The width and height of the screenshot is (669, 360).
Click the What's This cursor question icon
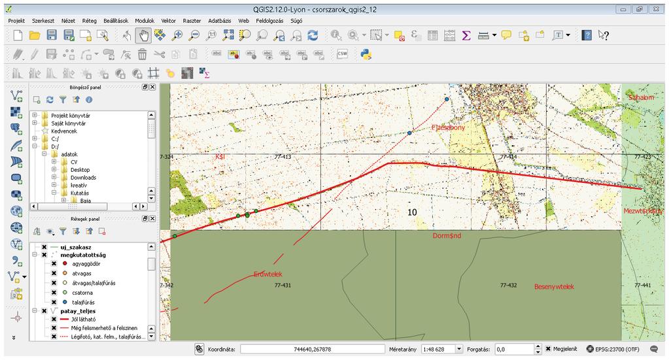tap(604, 35)
